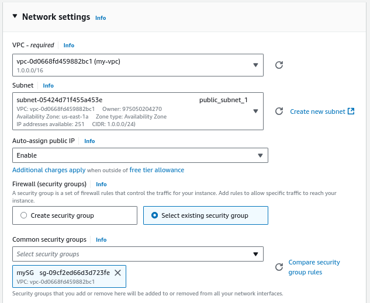
Task: Open the Auto-assign public IP dropdown
Action: (x=140, y=155)
